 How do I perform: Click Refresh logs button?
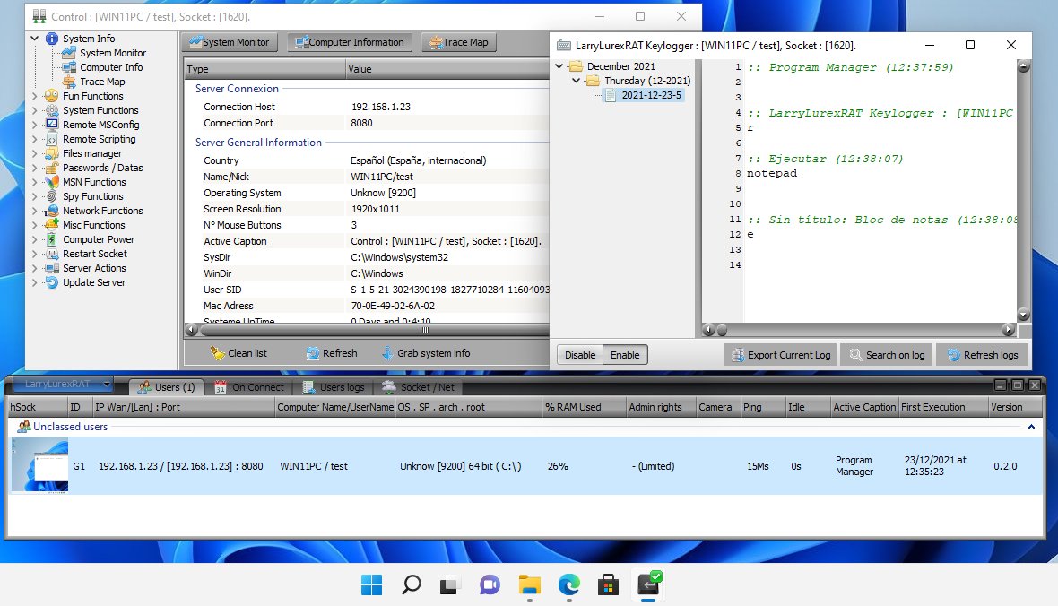983,355
